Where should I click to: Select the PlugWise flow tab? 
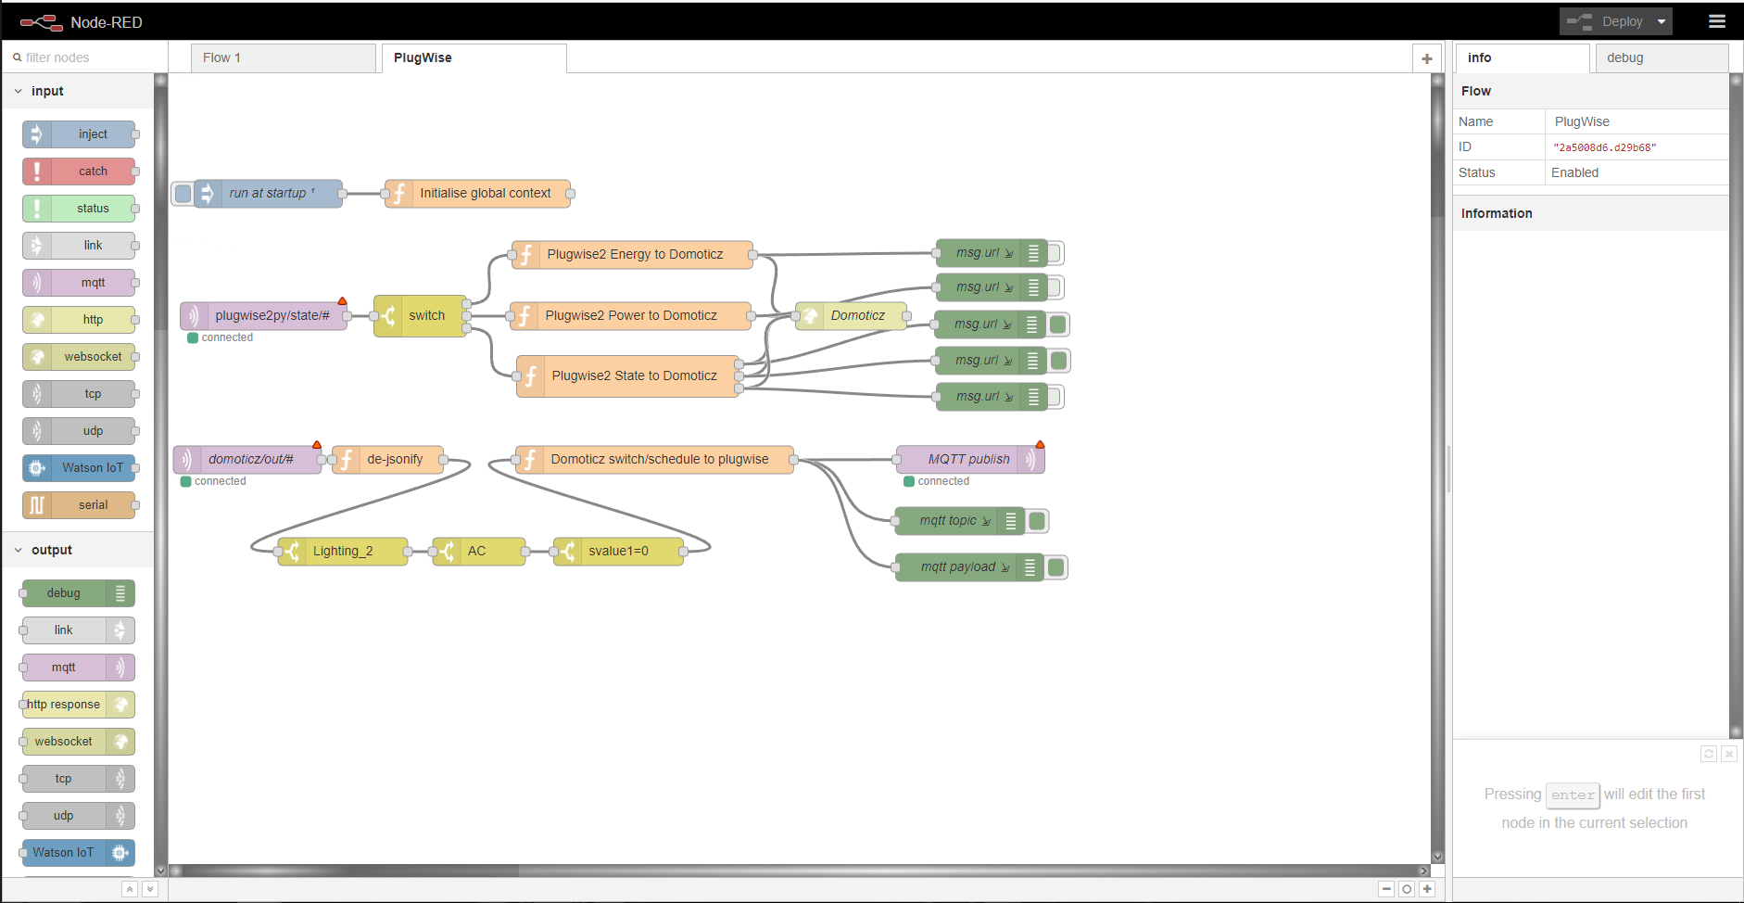pyautogui.click(x=474, y=57)
